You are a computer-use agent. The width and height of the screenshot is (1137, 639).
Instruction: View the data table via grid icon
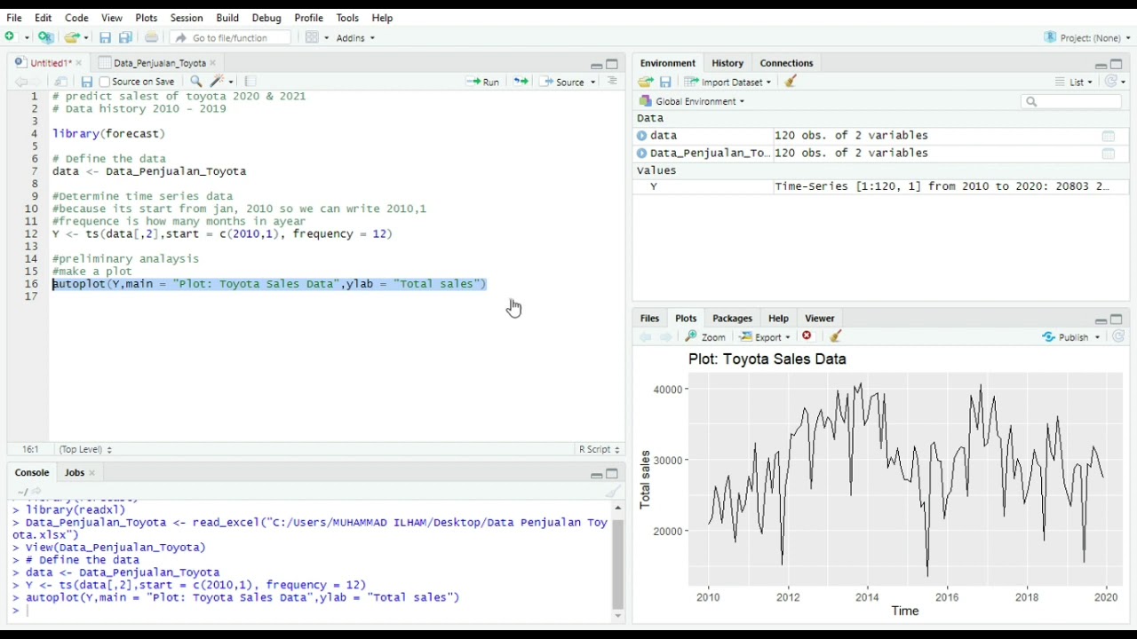1109,136
